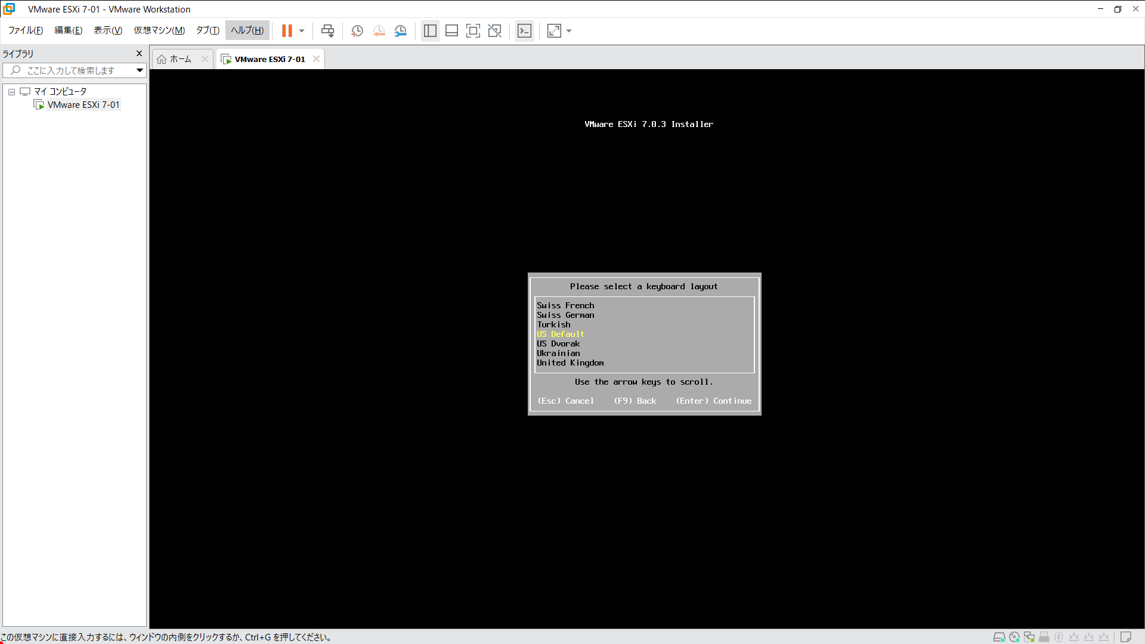The height and width of the screenshot is (644, 1145).
Task: Close the ライブラリ panel
Action: pyautogui.click(x=139, y=54)
